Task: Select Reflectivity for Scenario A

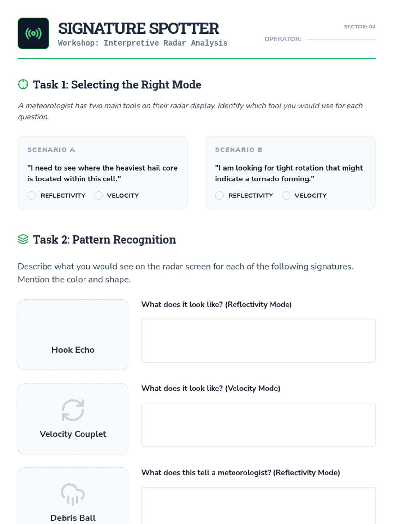Action: coord(32,196)
